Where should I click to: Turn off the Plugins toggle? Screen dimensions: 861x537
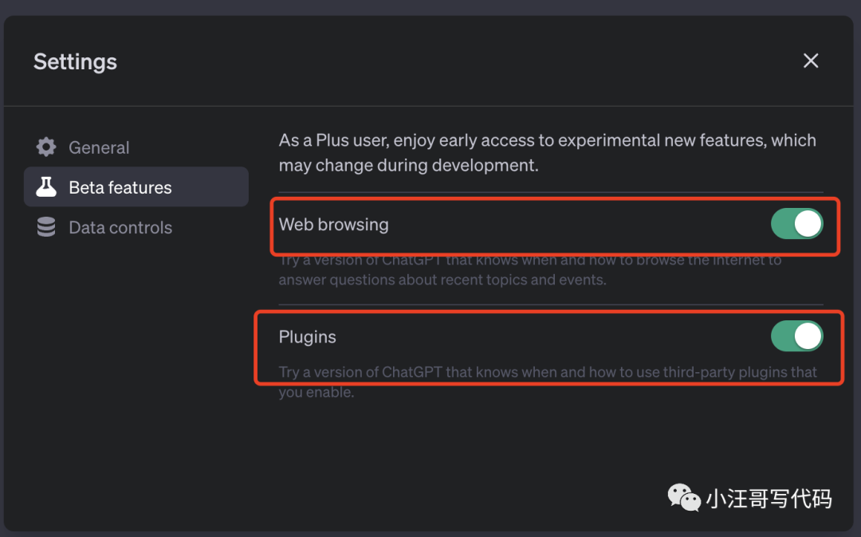796,336
